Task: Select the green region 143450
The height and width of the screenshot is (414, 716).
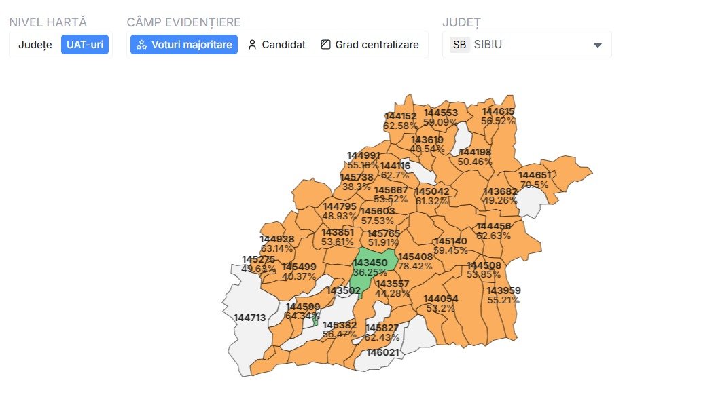Action: coord(370,266)
